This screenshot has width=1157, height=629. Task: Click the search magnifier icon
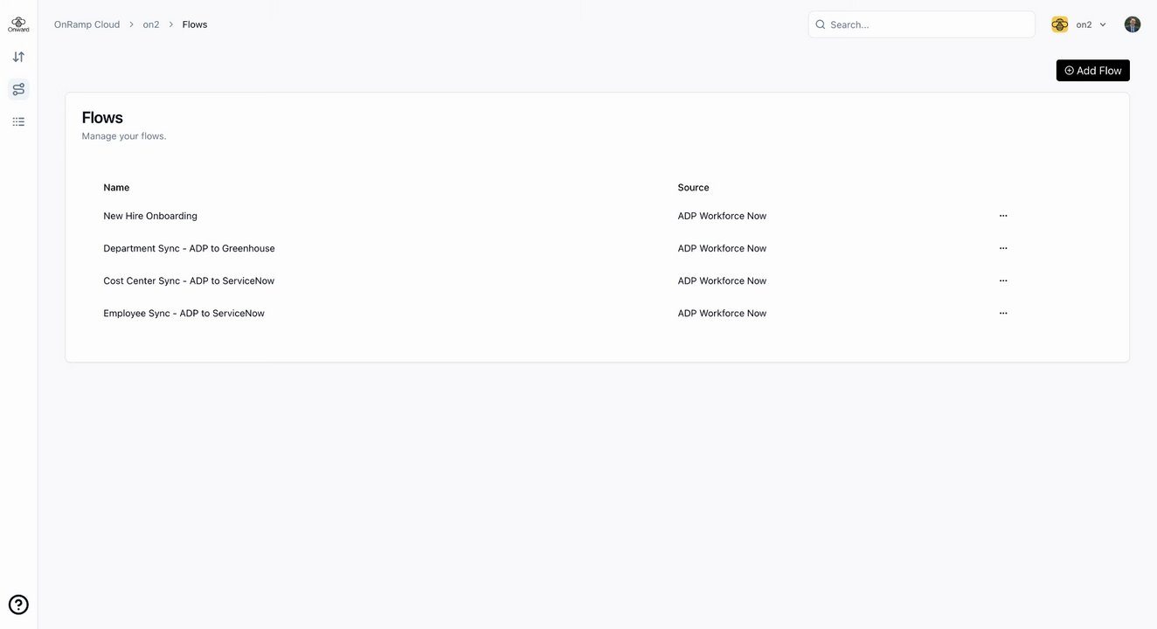coord(821,24)
